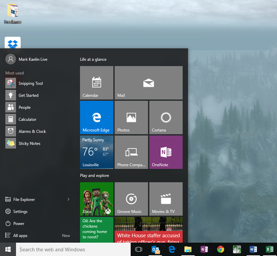Click the Search the web and Windows box
The image size is (277, 256).
click(73, 250)
